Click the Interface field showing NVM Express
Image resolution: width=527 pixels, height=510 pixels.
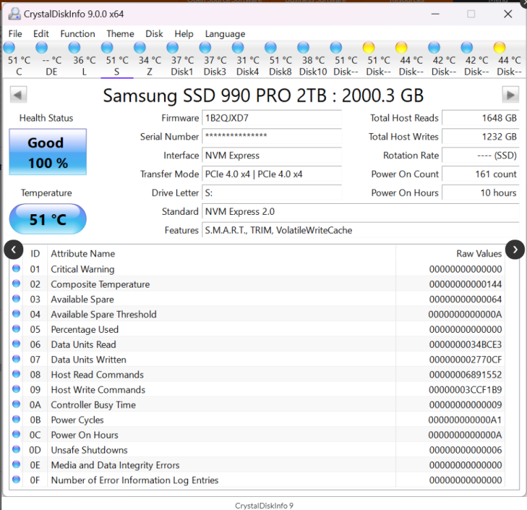click(x=272, y=155)
